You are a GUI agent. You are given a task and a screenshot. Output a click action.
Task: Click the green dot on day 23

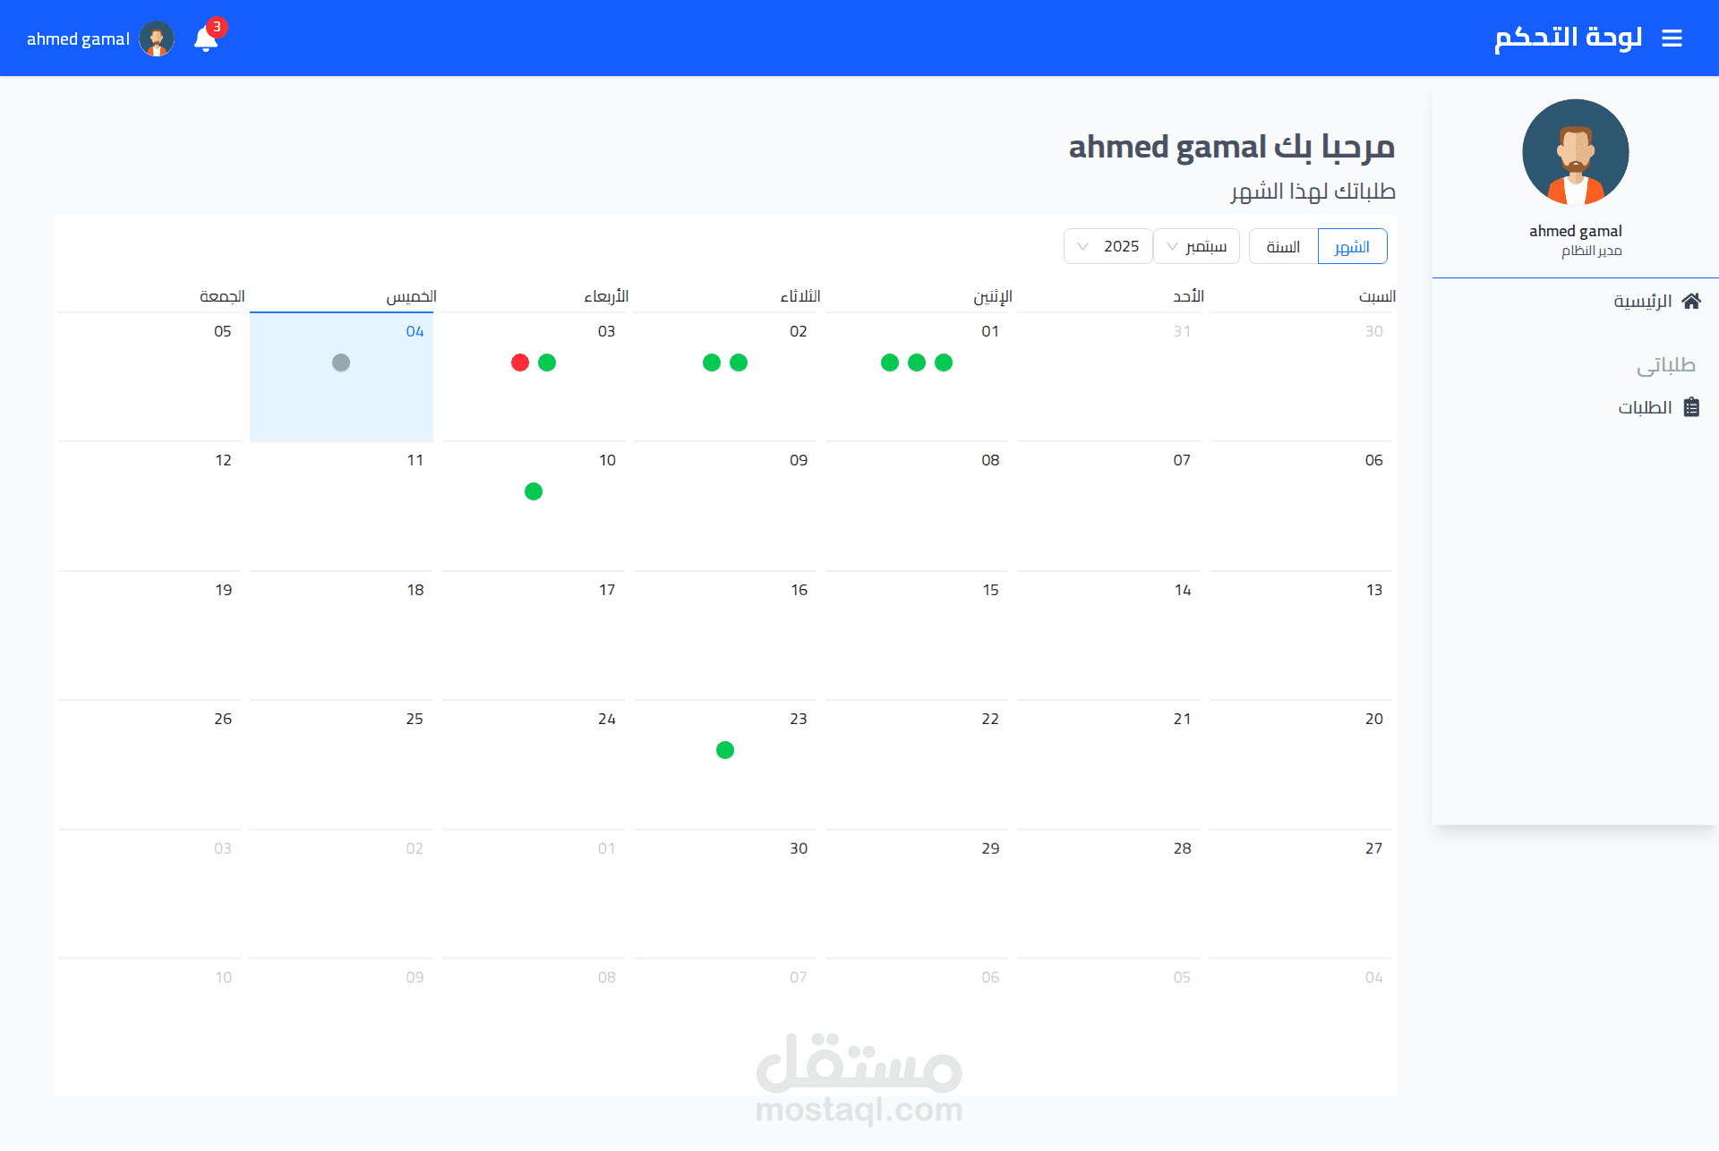(x=725, y=750)
